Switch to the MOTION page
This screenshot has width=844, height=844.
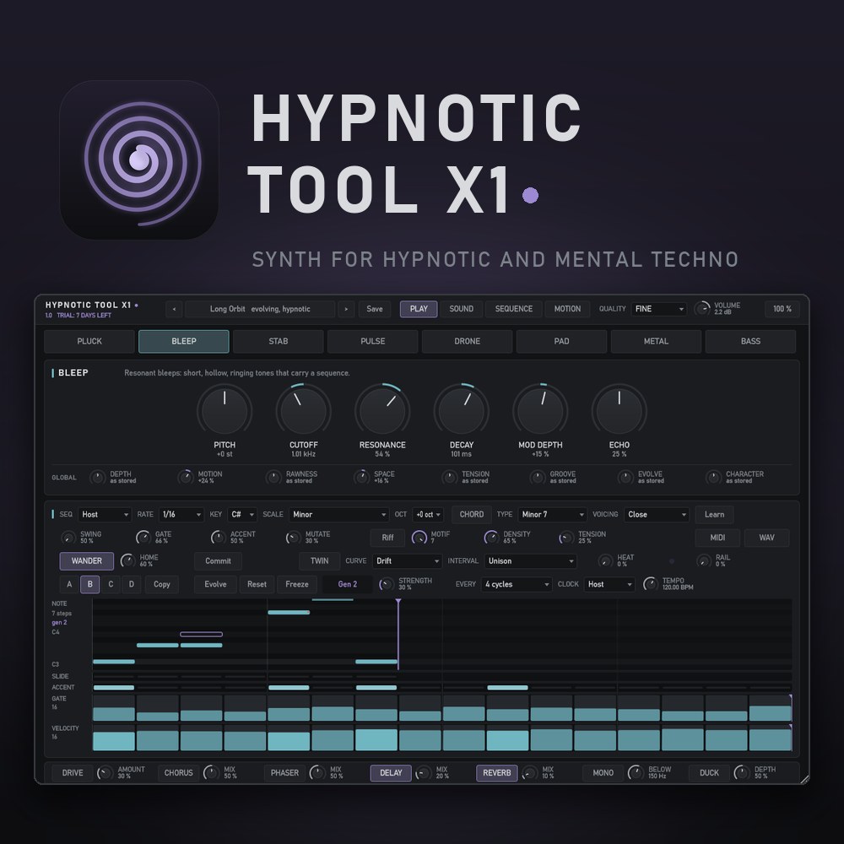click(567, 309)
